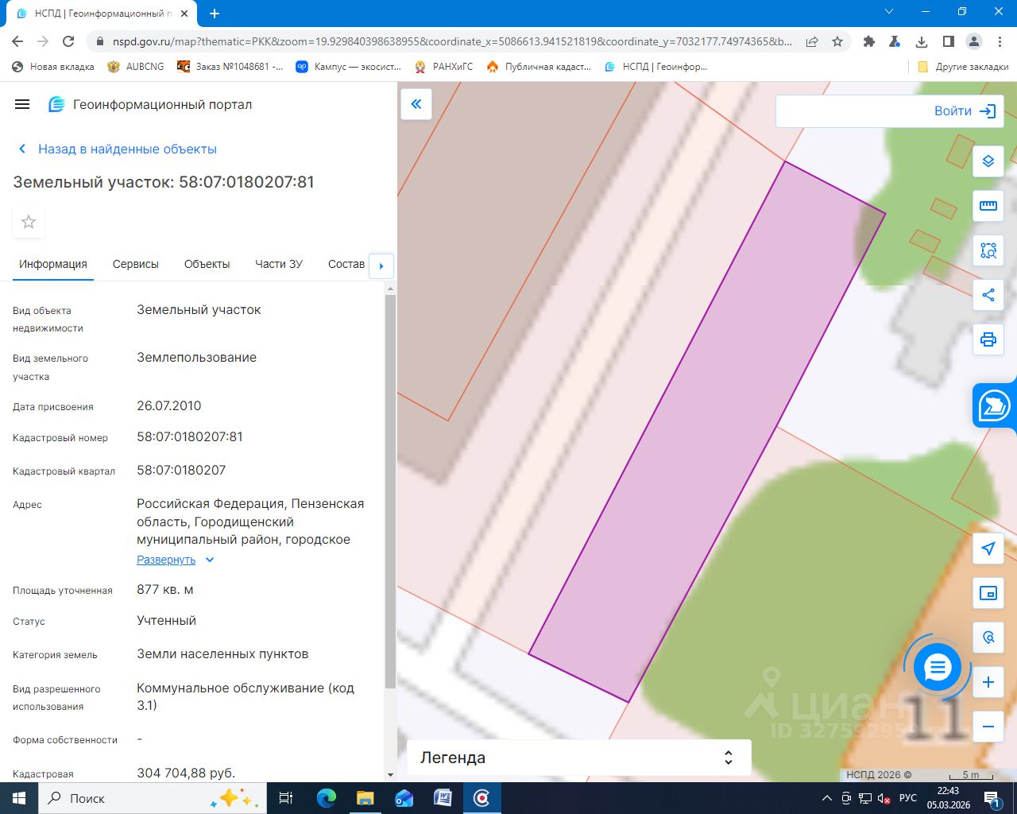
Task: Activate the area selection search tool
Action: pyautogui.click(x=988, y=250)
